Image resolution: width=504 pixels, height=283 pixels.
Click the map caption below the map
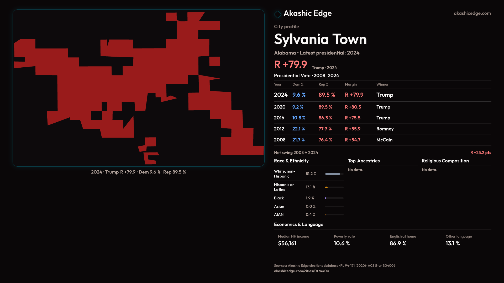click(138, 172)
